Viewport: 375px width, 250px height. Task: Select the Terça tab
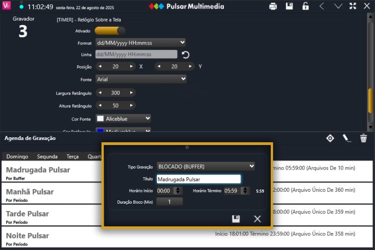pos(72,156)
